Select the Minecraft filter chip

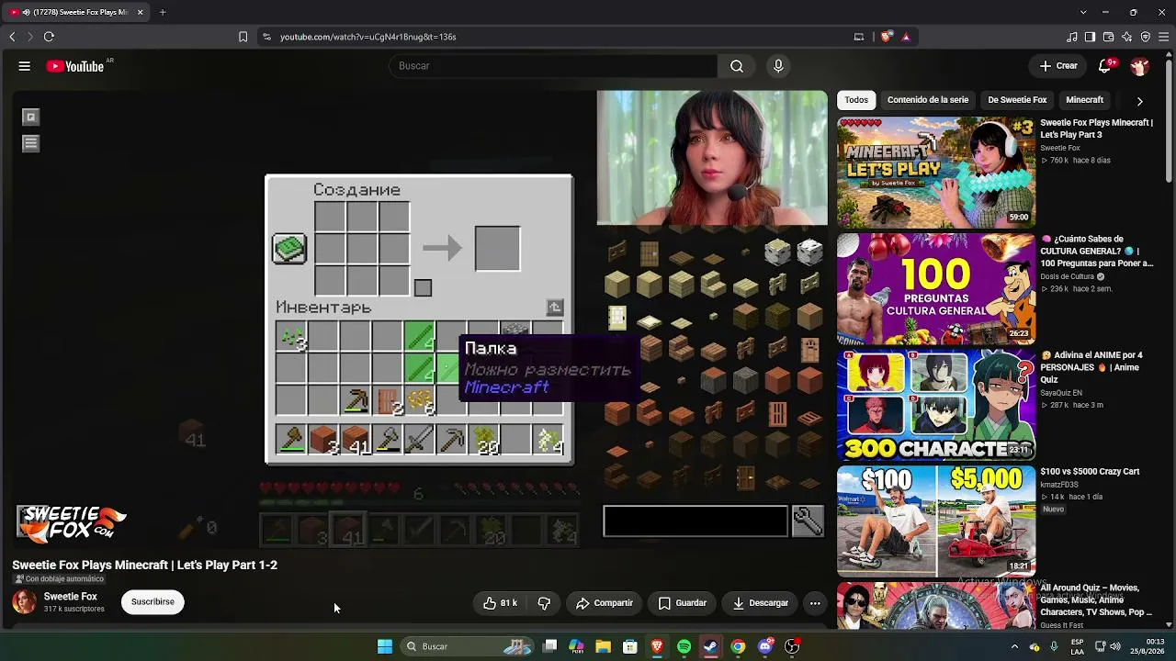[x=1084, y=100]
